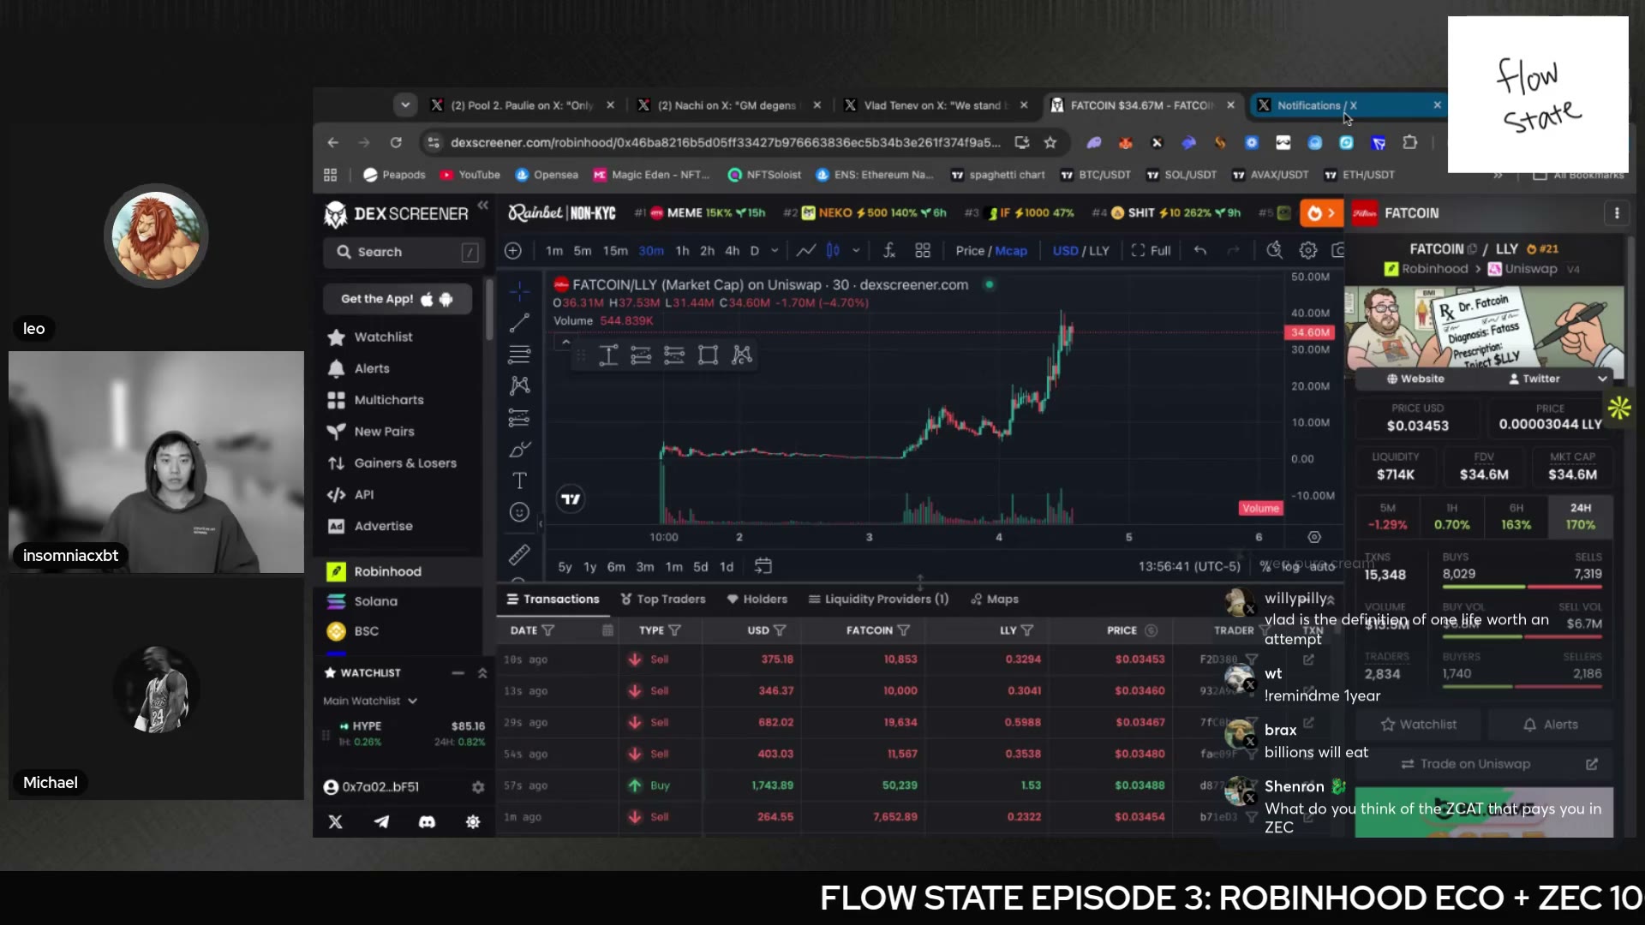The width and height of the screenshot is (1645, 925).
Task: Open the browser tab search dropdown
Action: 405,104
